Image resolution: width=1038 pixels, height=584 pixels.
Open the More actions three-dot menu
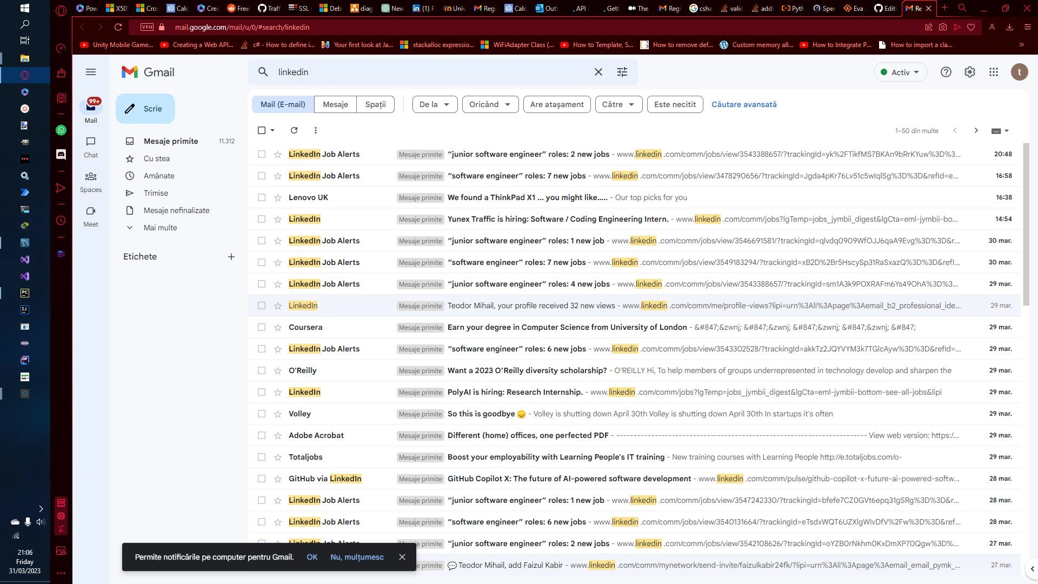click(x=316, y=130)
